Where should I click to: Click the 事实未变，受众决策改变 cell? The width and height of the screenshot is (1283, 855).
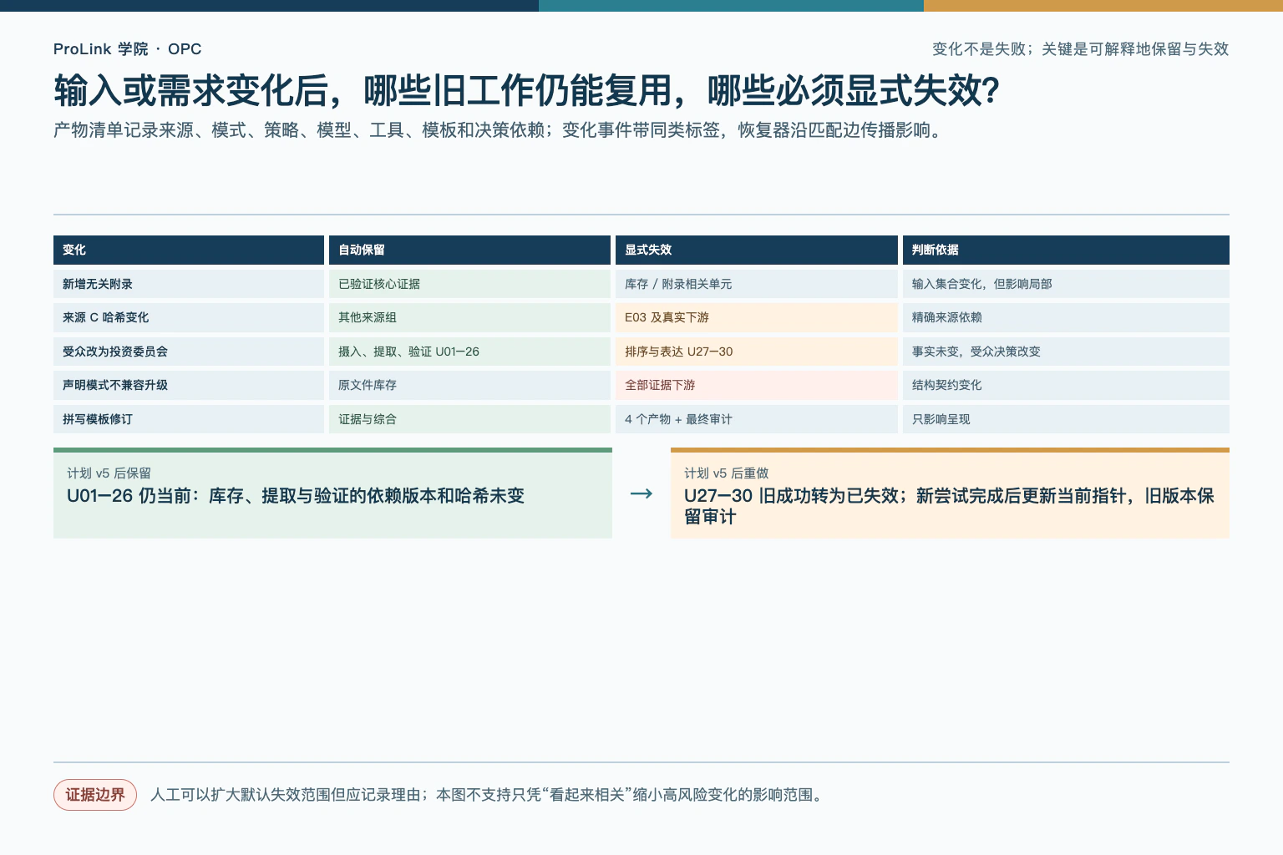tap(1066, 352)
